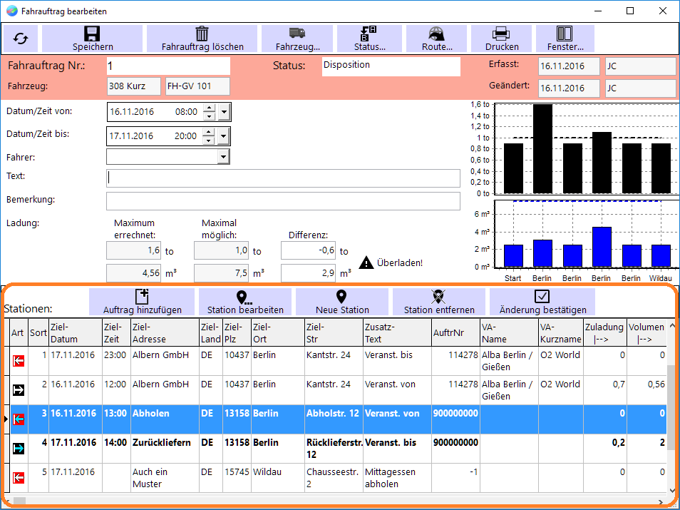Expand the Fahrer dropdown list
This screenshot has width=680, height=510.
(223, 157)
